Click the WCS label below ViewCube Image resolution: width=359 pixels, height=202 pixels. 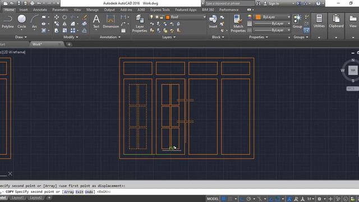(352, 89)
